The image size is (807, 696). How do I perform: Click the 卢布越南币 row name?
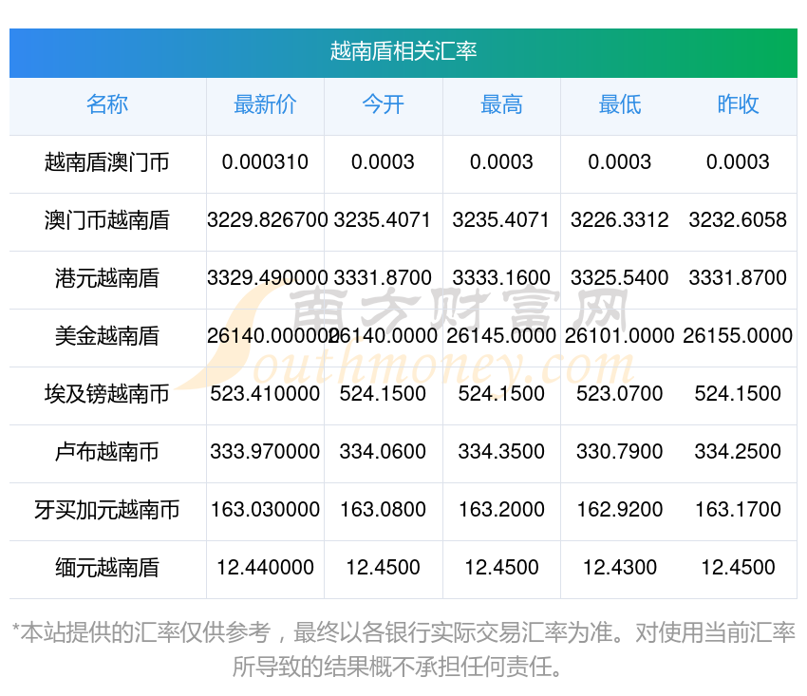click(107, 452)
